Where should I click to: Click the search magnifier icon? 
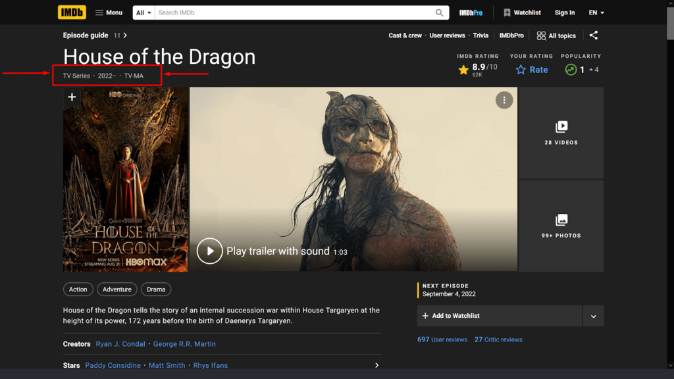(440, 12)
